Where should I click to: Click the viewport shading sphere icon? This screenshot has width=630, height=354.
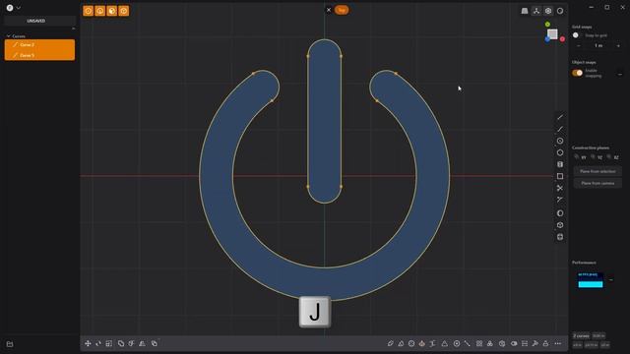pyautogui.click(x=560, y=11)
